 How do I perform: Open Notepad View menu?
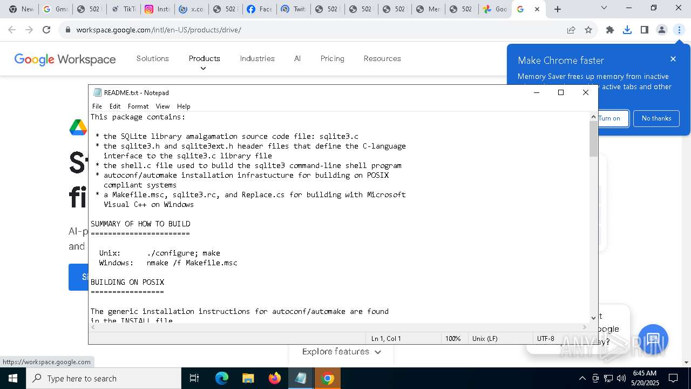click(x=162, y=106)
